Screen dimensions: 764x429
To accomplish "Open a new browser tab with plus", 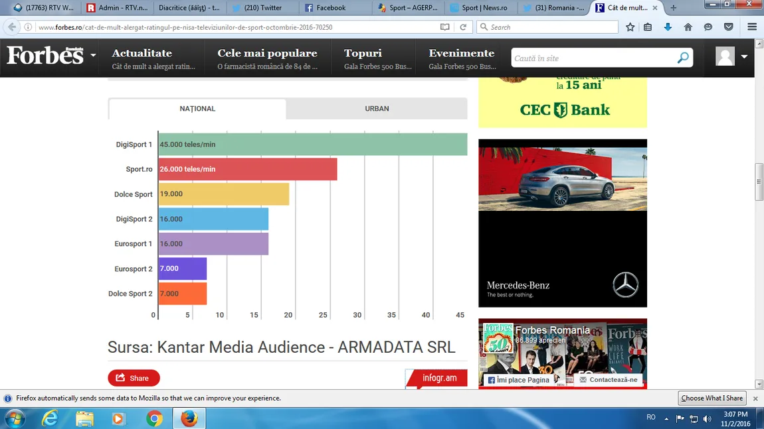I will (674, 8).
